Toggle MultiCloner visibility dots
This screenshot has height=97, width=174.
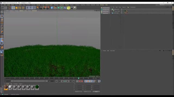tap(123, 9)
